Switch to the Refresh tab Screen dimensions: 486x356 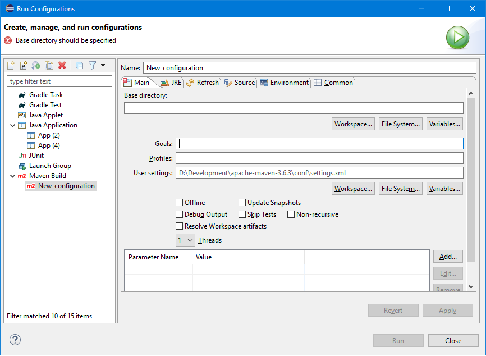(203, 83)
